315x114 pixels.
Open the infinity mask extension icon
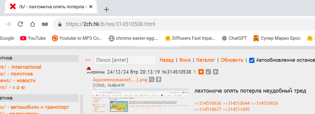(45, 24)
